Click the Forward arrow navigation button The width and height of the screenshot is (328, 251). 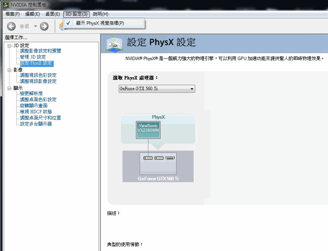click(44, 26)
